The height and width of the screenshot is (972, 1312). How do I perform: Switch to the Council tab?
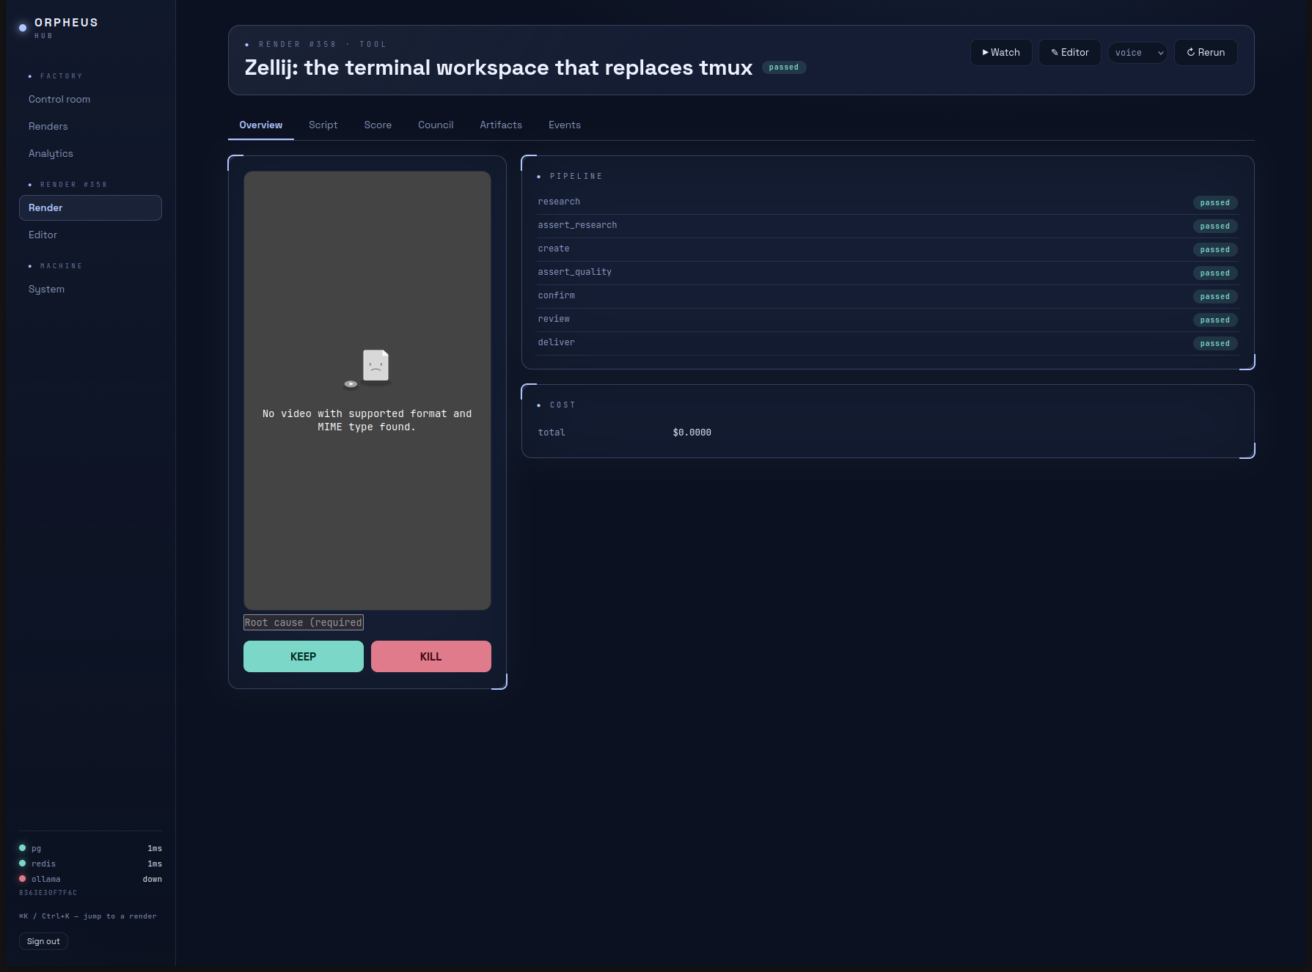pos(436,125)
